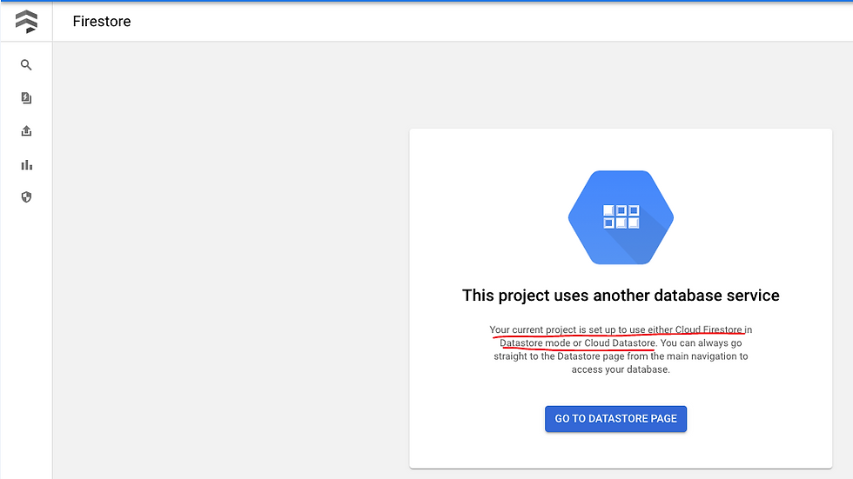Open the usage bar chart sidebar icon
853x479 pixels.
26,164
